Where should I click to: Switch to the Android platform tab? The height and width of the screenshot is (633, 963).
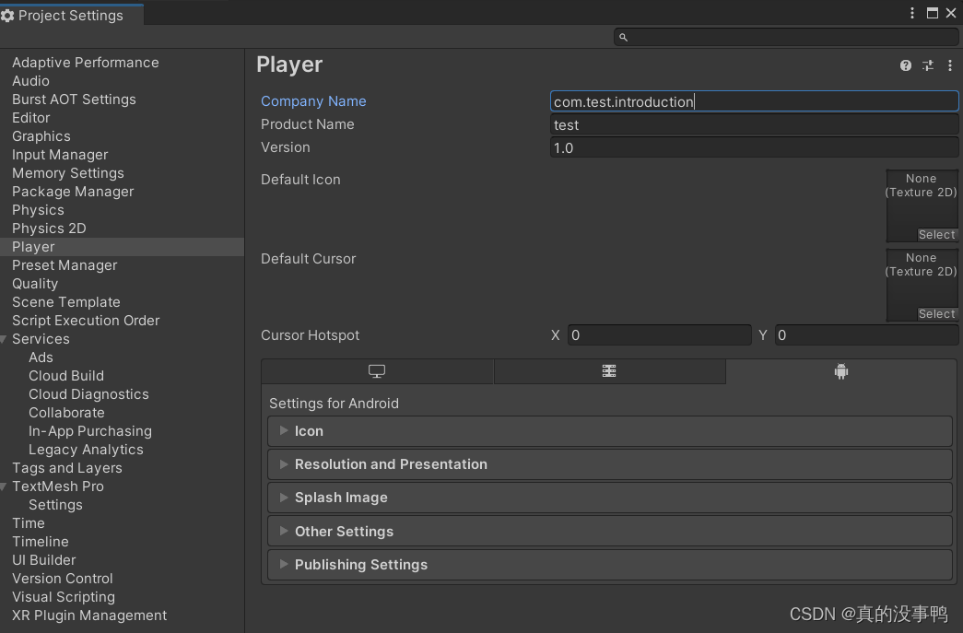840,371
